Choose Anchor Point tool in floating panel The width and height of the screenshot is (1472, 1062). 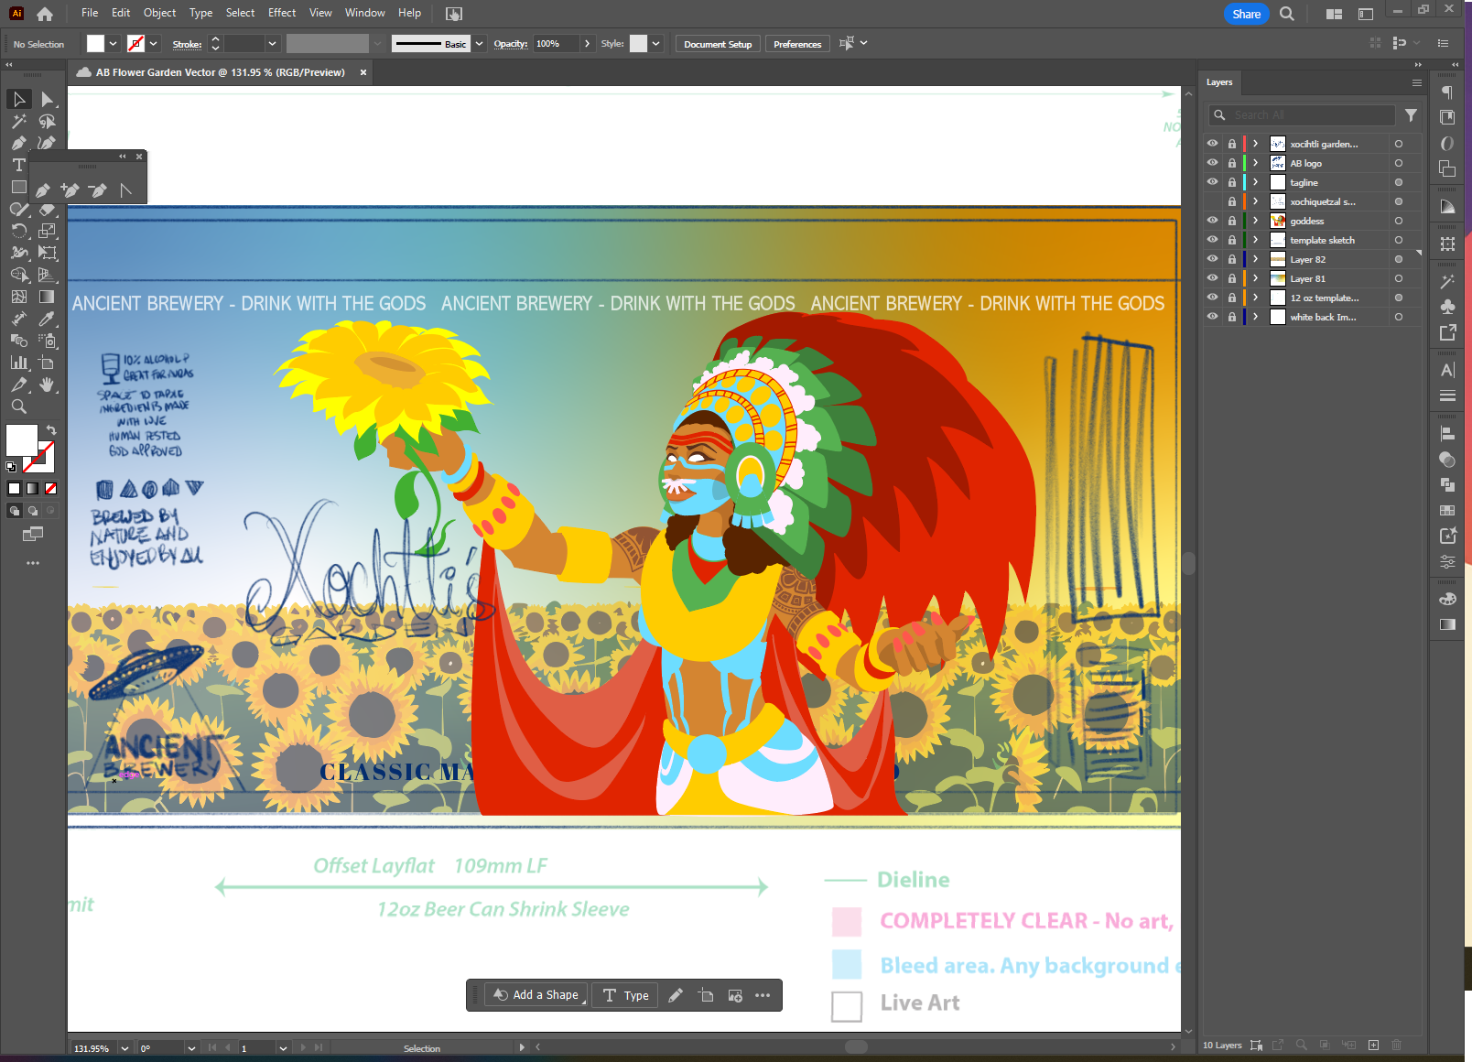coord(126,190)
